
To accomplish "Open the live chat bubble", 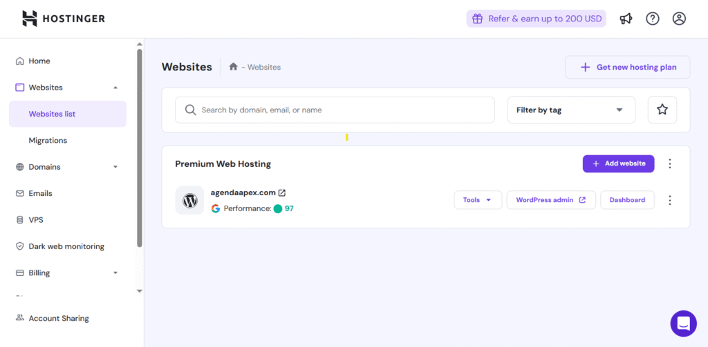I will tap(683, 323).
